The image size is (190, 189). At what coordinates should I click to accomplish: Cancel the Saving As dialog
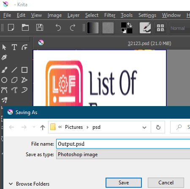click(x=166, y=183)
